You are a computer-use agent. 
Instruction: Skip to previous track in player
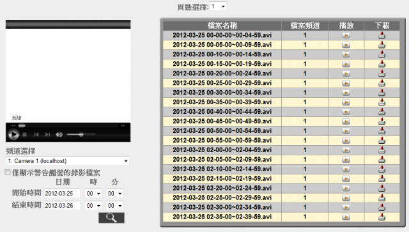click(x=36, y=134)
